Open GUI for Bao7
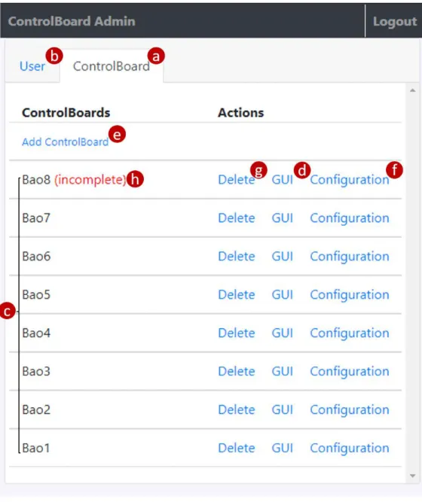 click(x=282, y=218)
